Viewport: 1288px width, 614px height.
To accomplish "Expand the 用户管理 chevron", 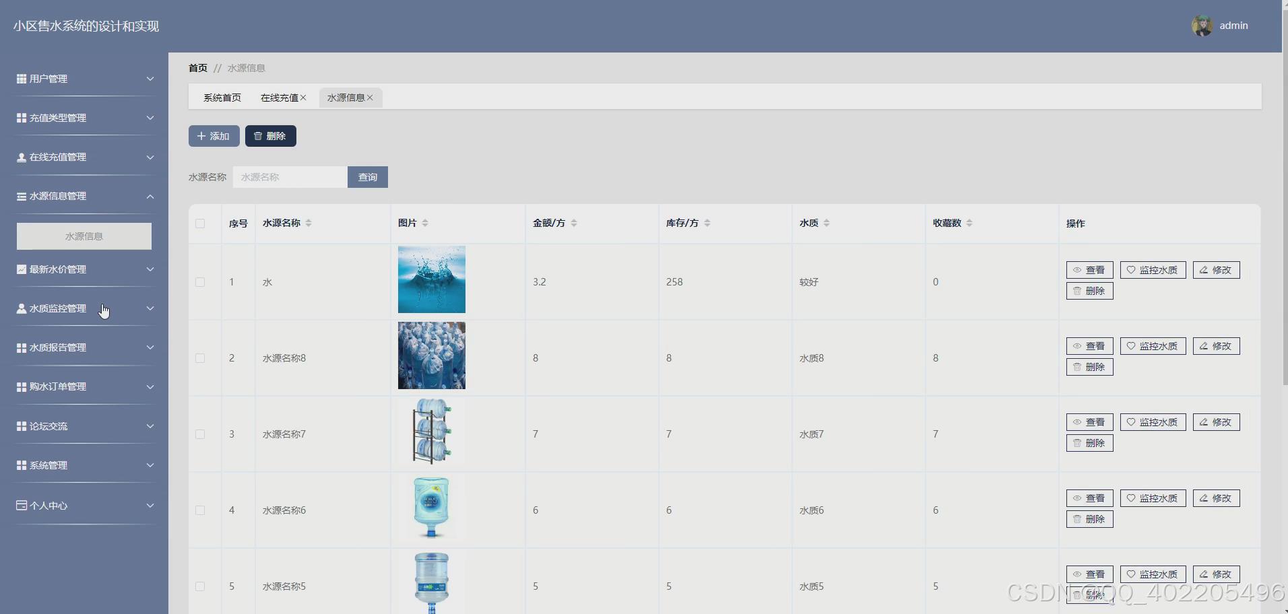I will (150, 79).
